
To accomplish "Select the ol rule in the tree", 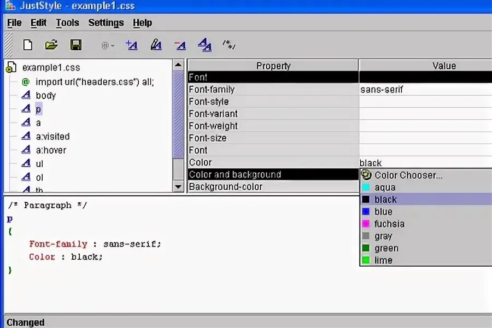I will click(39, 178).
